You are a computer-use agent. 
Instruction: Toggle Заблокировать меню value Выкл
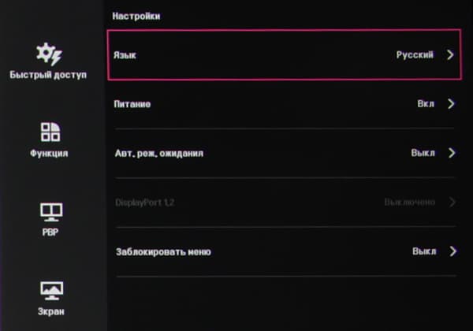tap(423, 251)
